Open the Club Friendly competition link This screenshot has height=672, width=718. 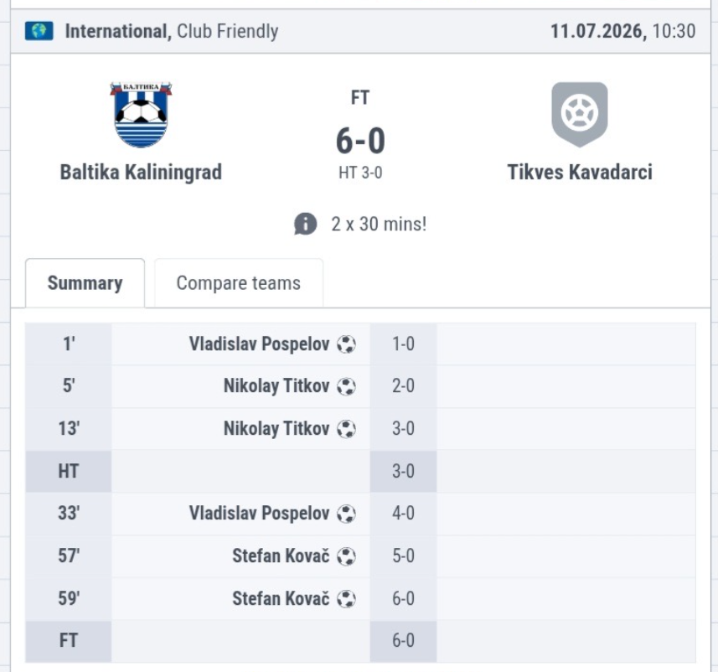pos(228,31)
